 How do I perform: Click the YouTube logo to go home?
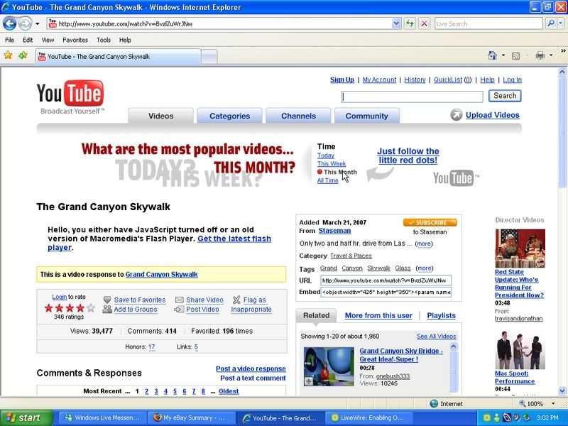[x=68, y=93]
